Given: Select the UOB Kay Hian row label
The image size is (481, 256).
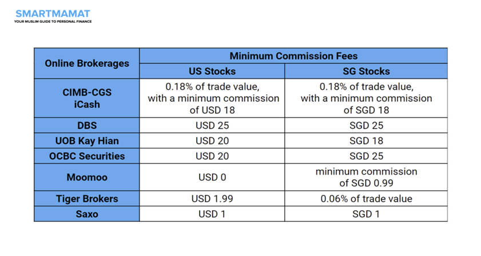Looking at the screenshot, I should click(x=87, y=141).
